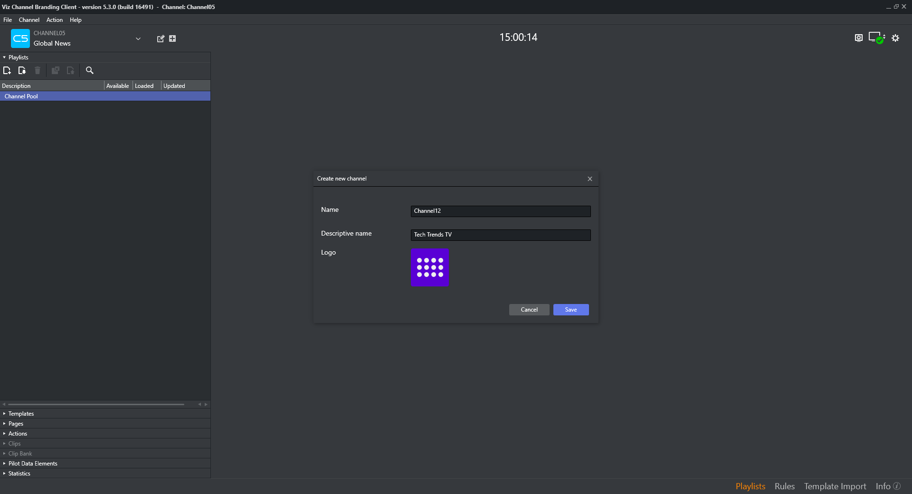Collapse the Playlists panel

[5, 57]
